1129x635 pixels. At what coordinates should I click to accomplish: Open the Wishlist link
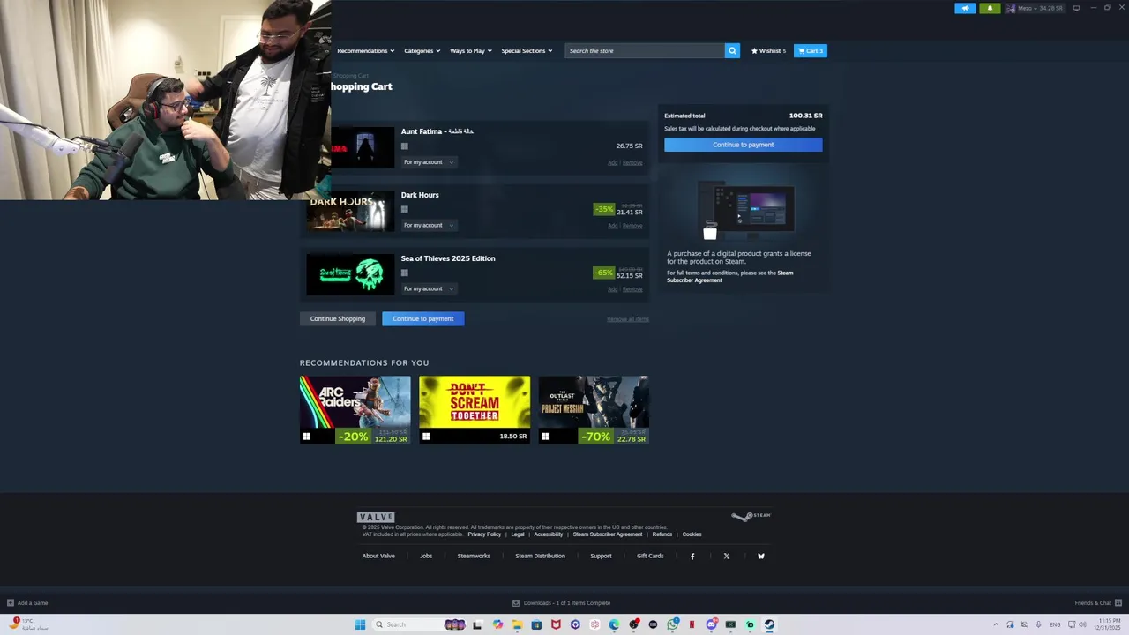[768, 50]
